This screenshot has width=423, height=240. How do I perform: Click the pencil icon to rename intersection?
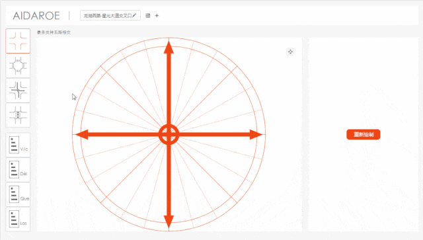tap(134, 15)
